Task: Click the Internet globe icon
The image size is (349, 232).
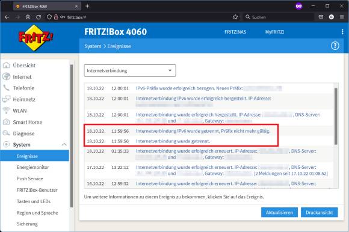Action: (7, 77)
